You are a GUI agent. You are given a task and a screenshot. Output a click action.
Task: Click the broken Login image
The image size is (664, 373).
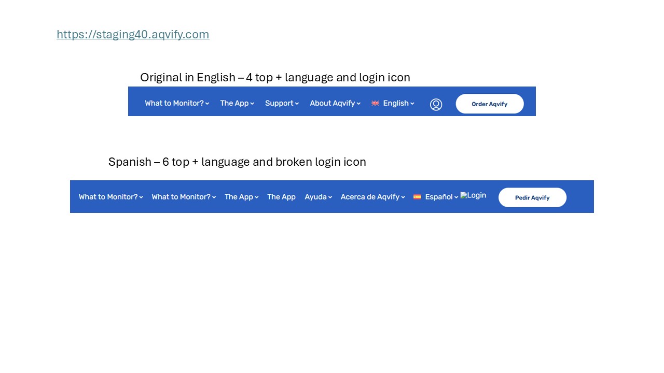[x=473, y=195]
